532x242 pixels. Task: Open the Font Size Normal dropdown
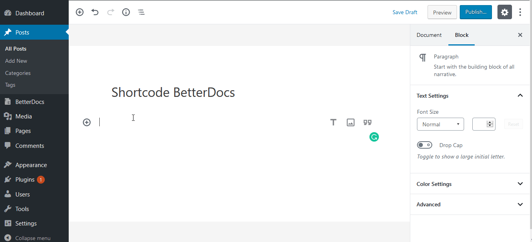[441, 124]
